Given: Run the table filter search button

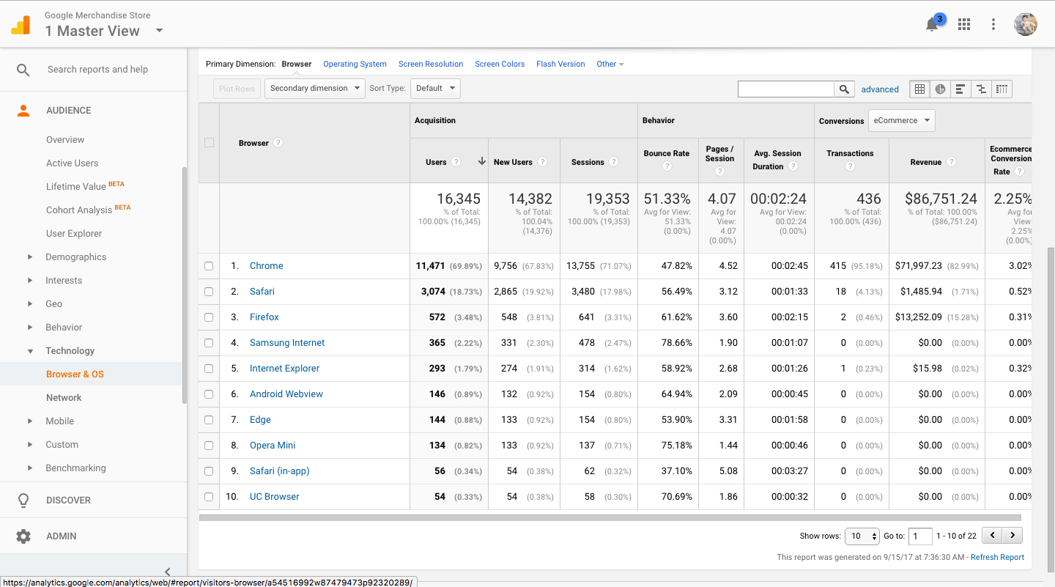Looking at the screenshot, I should (x=844, y=89).
